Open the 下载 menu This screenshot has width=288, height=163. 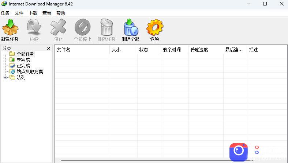tap(33, 13)
